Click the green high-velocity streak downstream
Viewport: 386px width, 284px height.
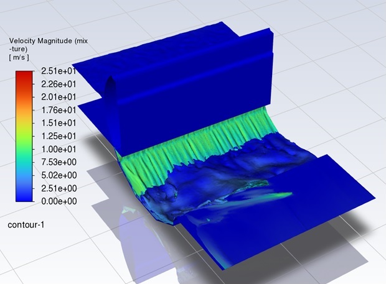click(x=271, y=196)
